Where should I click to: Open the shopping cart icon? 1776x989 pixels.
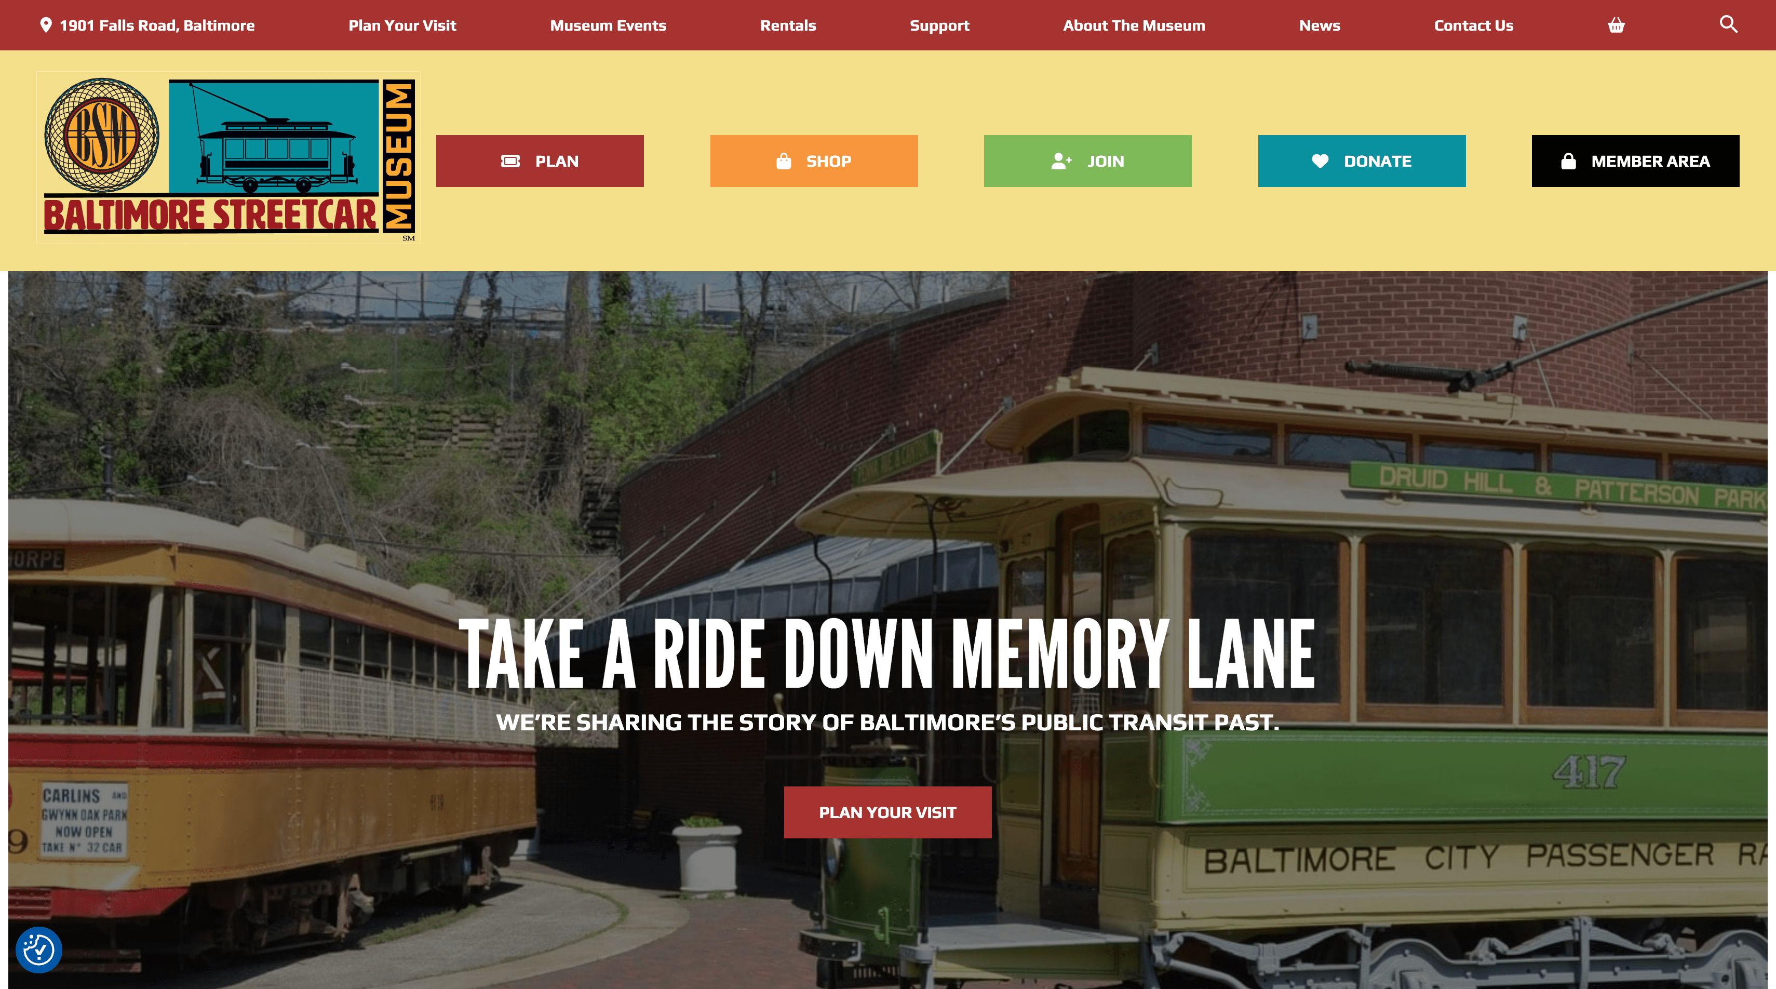point(1617,24)
